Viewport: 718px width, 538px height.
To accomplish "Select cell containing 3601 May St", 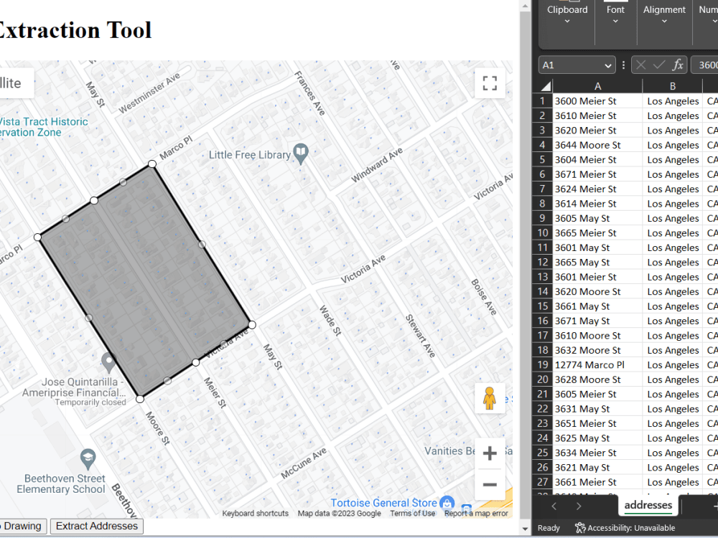I will [597, 247].
